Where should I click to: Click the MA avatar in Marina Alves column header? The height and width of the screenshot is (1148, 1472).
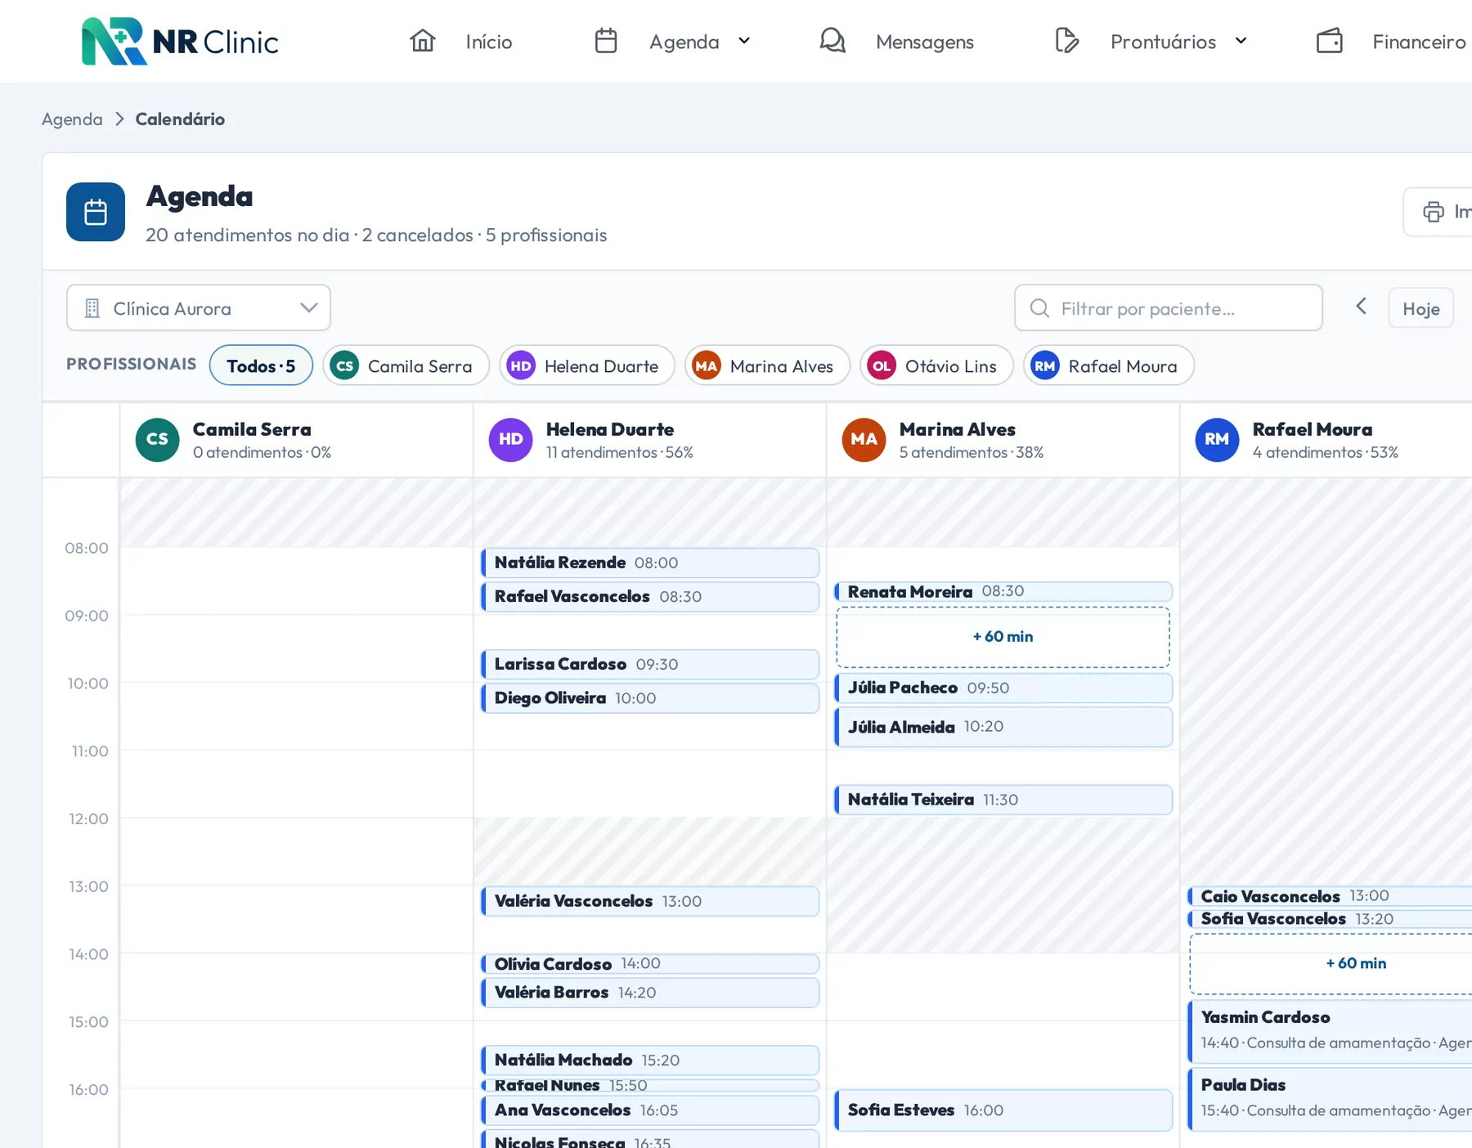coord(864,440)
